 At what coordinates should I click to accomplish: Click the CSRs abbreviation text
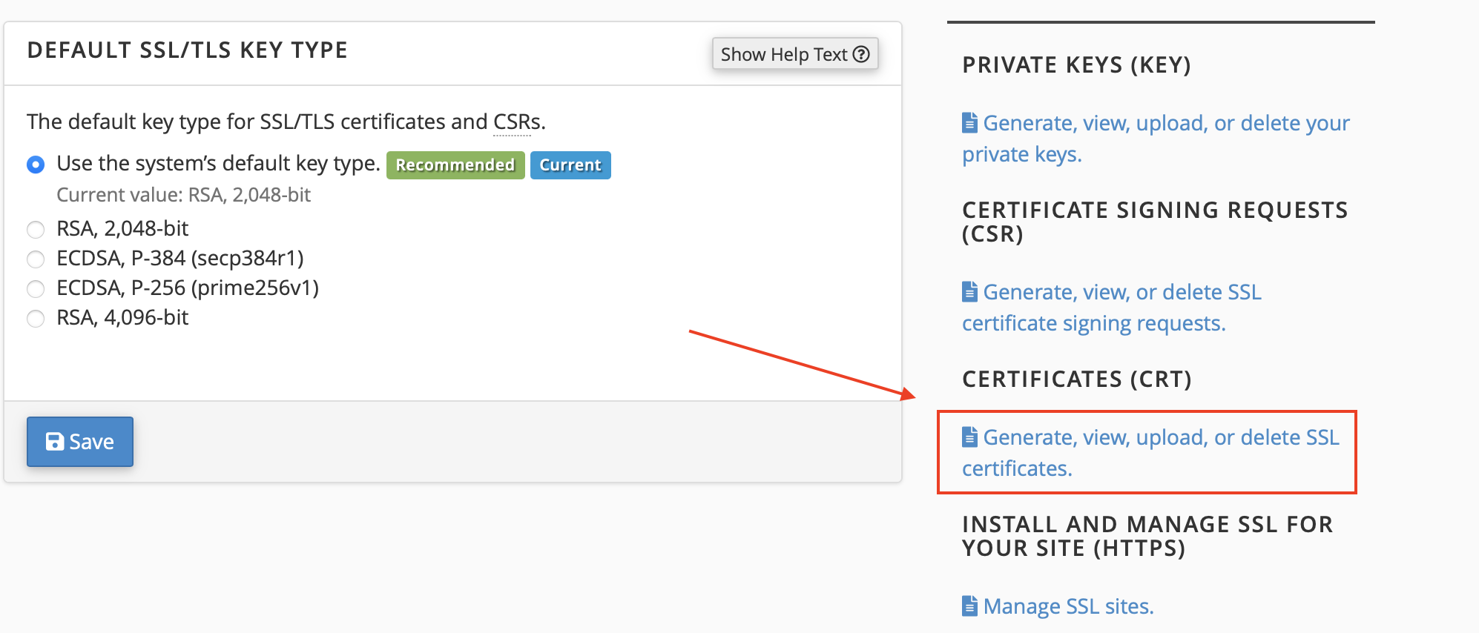coord(517,122)
